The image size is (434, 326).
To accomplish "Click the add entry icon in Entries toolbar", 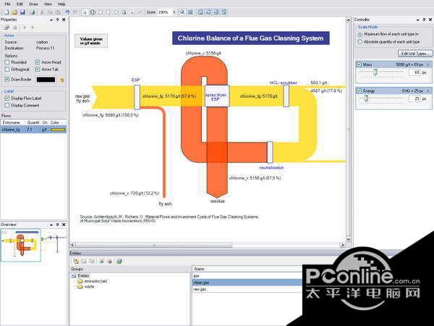I will pos(75,261).
